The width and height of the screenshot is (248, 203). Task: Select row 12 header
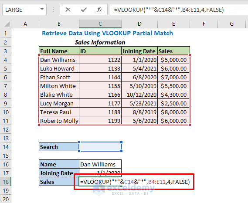[x=6, y=130]
